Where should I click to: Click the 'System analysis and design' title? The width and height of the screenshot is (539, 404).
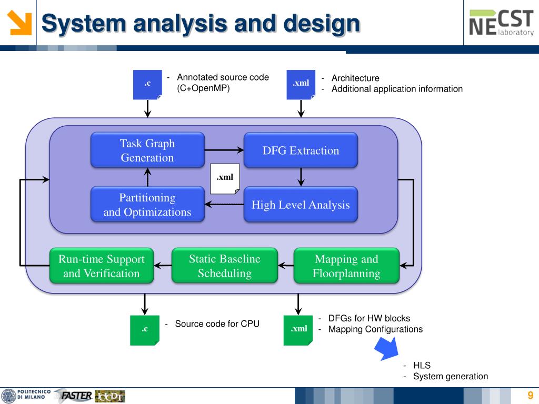click(201, 23)
